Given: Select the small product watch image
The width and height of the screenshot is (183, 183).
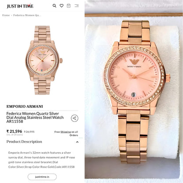Looking at the screenshot, I should [x=44, y=60].
